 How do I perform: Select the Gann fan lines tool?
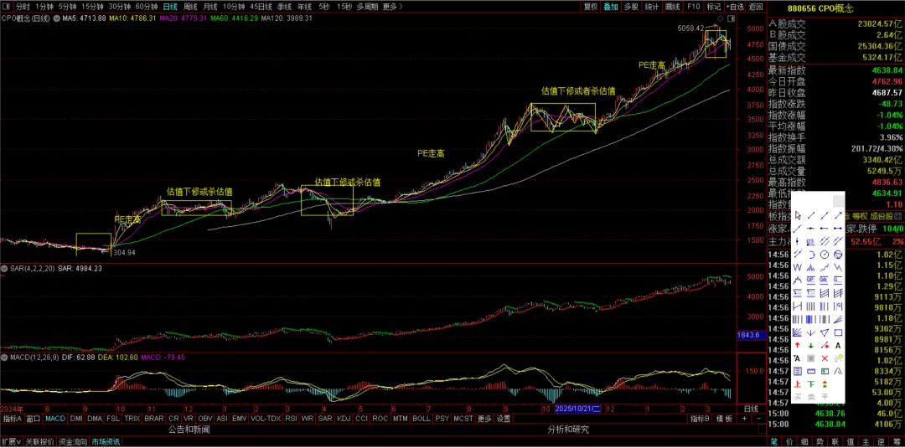(x=798, y=332)
